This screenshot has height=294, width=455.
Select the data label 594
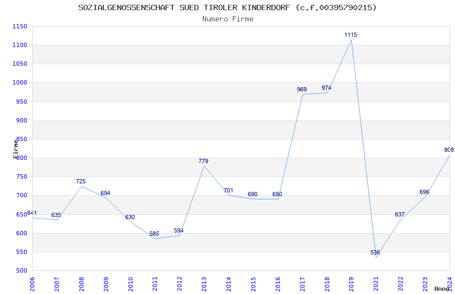click(x=179, y=231)
